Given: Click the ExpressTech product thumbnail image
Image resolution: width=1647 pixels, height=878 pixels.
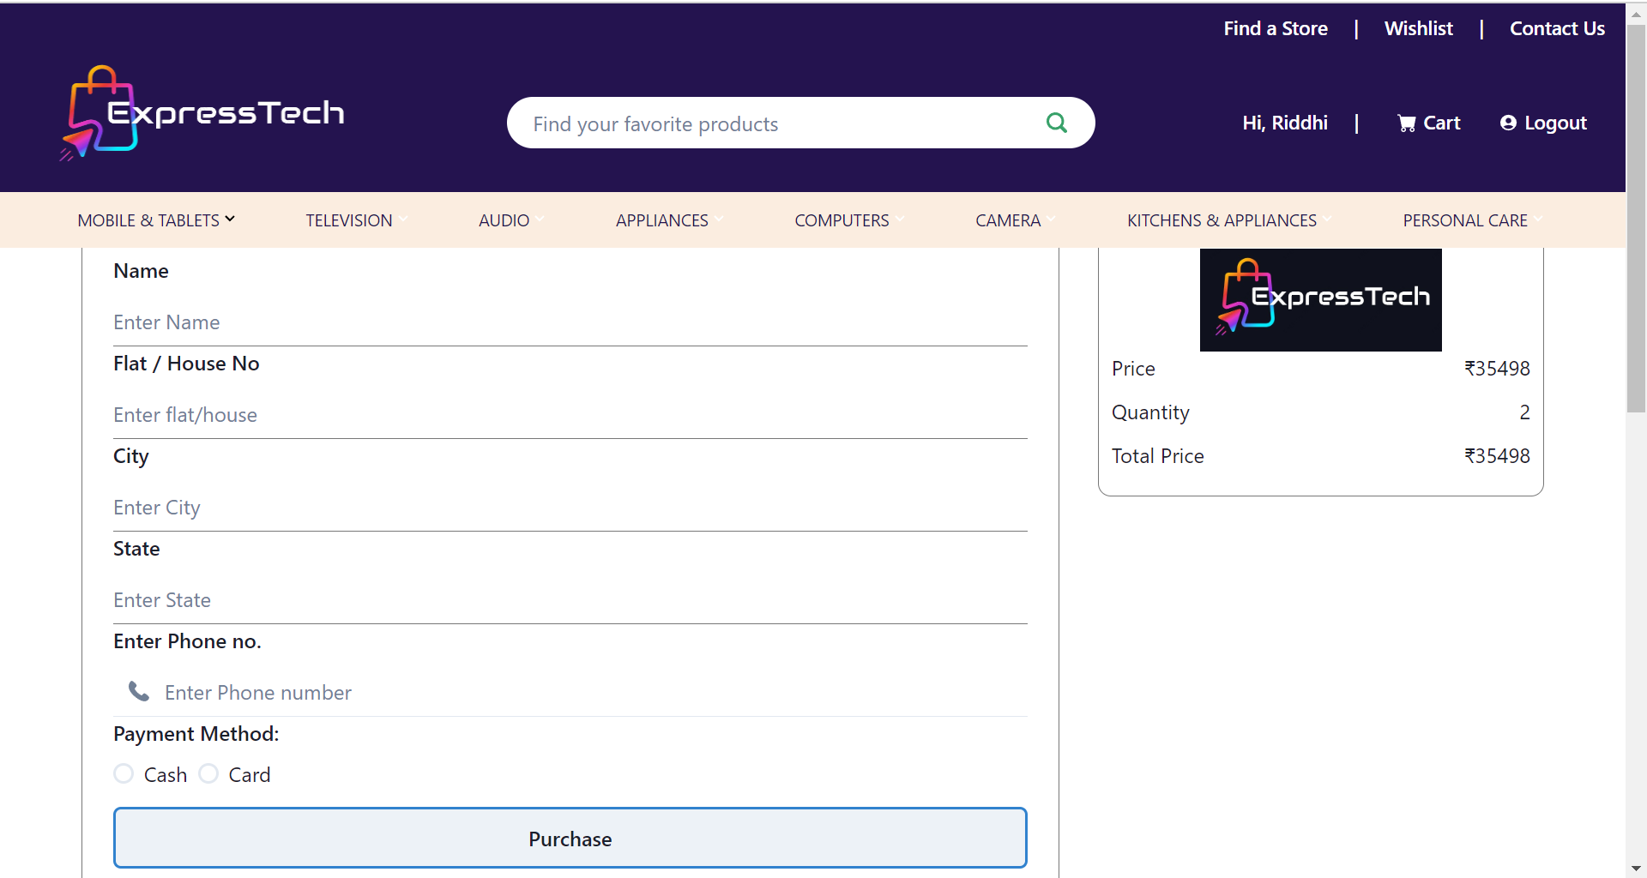Looking at the screenshot, I should 1320,299.
